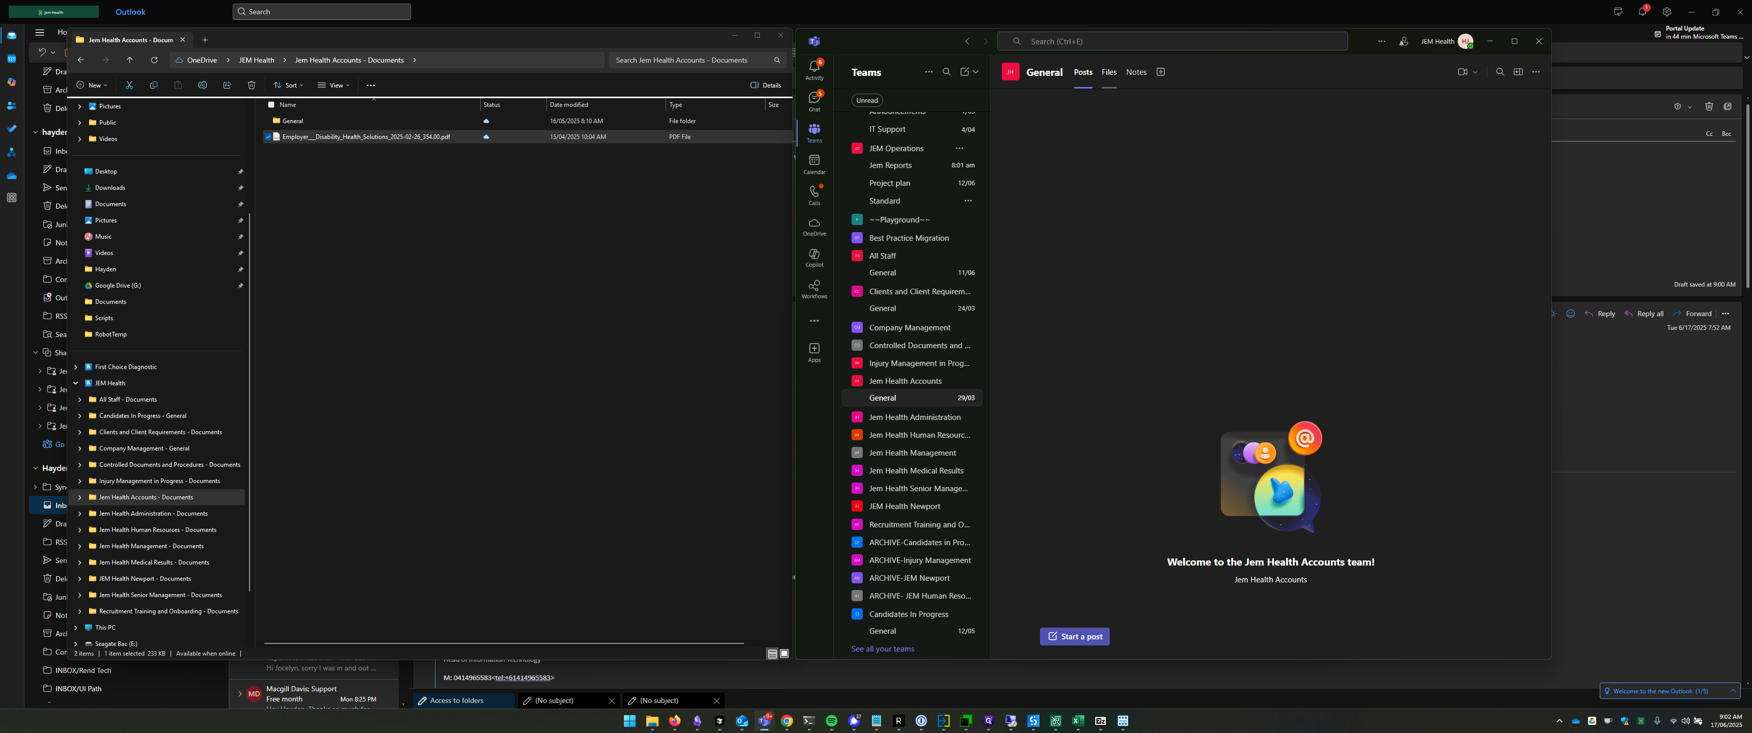Image resolution: width=1752 pixels, height=733 pixels.
Task: Open Workflows in Teams sidebar
Action: pyautogui.click(x=814, y=289)
